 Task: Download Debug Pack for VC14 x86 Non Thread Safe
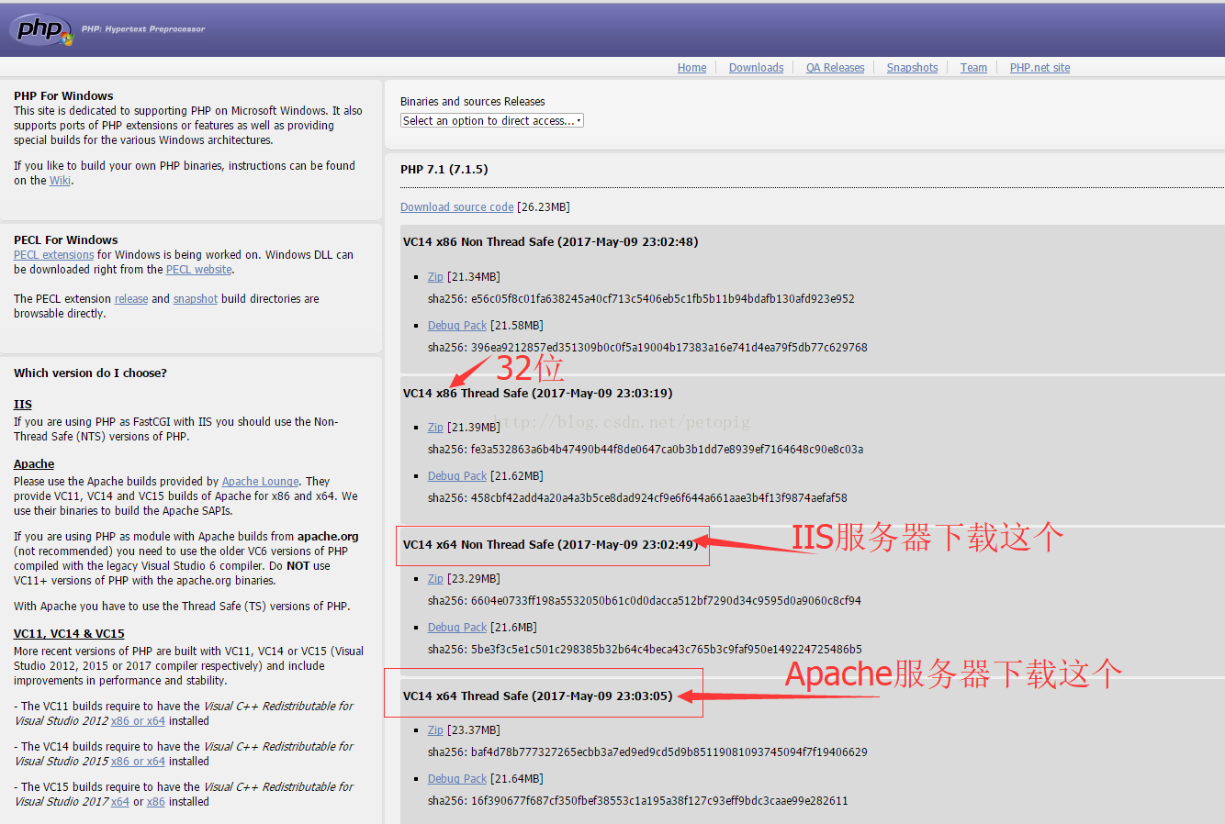456,326
